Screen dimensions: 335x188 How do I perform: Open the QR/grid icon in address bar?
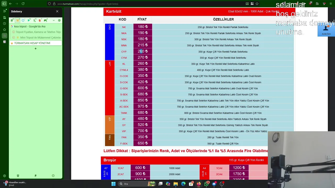tap(252, 4)
